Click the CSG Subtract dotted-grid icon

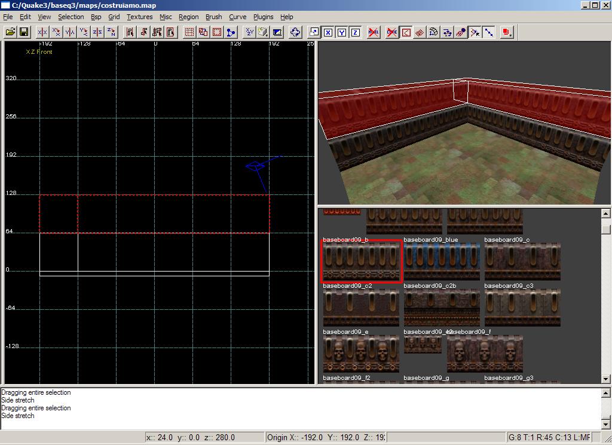189,32
